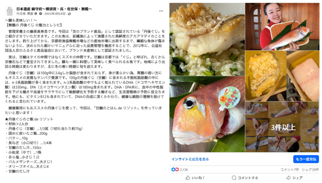Image resolution: width=322 pixels, height=183 pixels.
Task: Click the もう一度宣伝 button
Action: 306,159
